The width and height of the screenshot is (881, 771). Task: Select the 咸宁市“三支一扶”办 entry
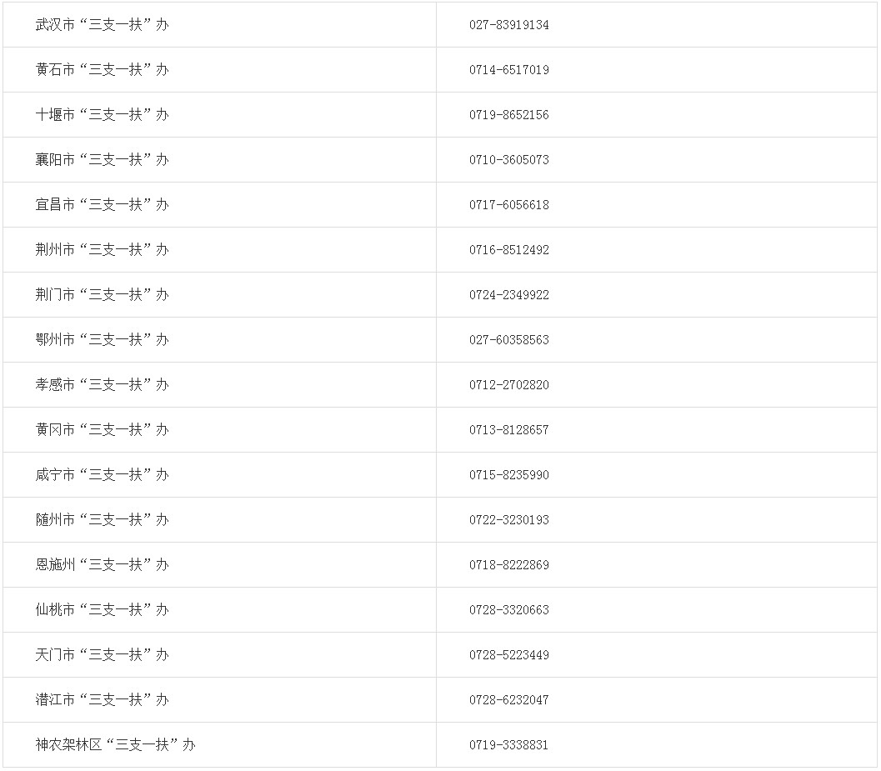(x=102, y=475)
